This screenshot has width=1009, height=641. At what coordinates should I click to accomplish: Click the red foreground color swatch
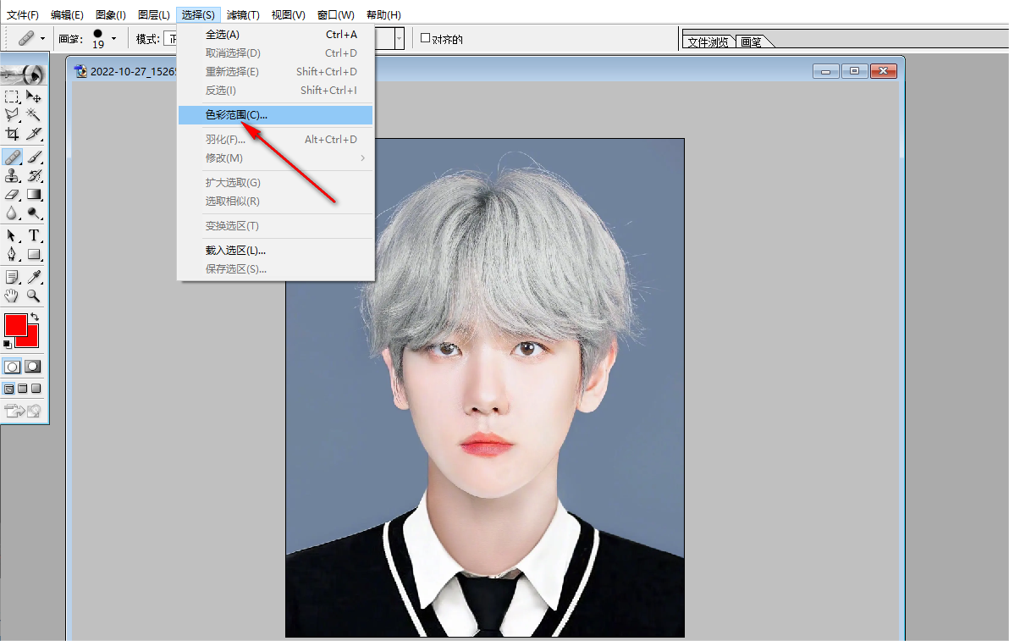click(15, 325)
